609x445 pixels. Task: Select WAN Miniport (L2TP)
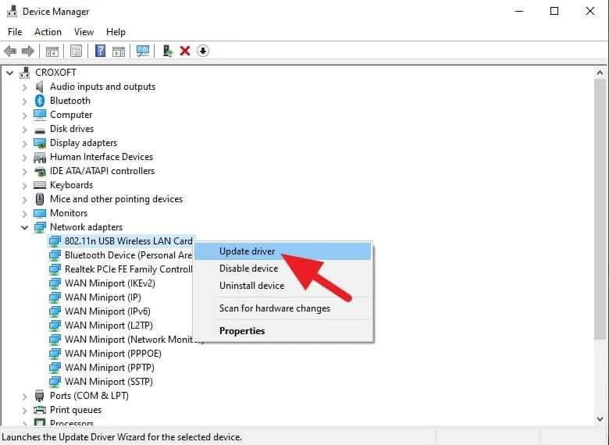coord(109,326)
